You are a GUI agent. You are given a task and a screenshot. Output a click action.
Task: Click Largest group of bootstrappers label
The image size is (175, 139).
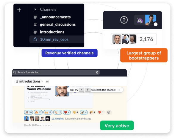click(144, 55)
